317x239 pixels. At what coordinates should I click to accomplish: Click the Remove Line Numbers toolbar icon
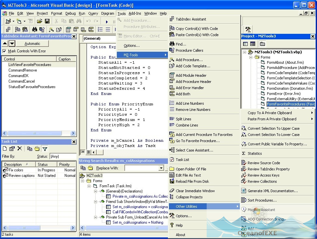tap(108, 30)
